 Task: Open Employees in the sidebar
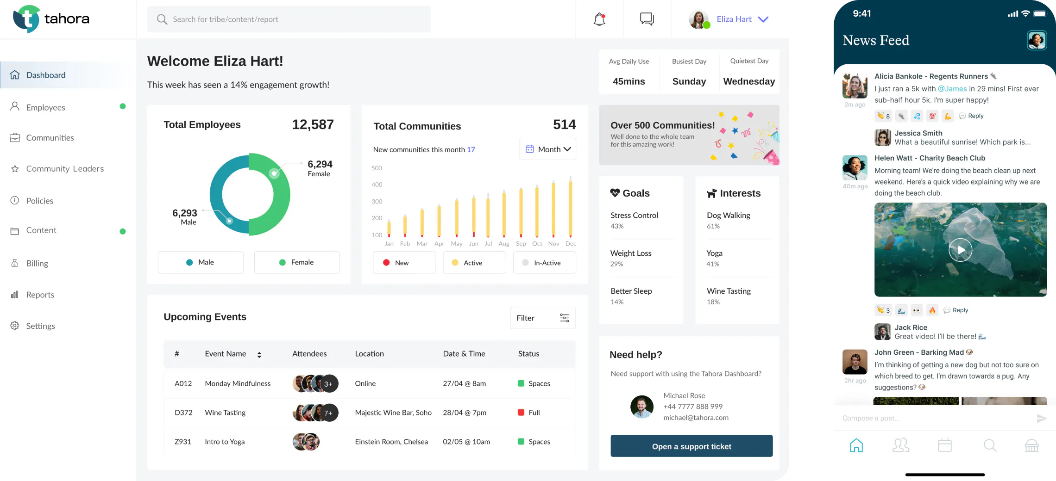click(x=45, y=108)
